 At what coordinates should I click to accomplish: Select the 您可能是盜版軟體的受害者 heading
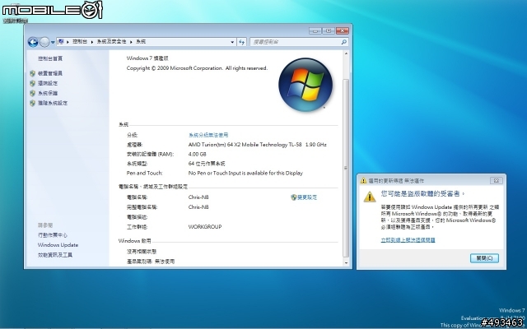point(422,194)
